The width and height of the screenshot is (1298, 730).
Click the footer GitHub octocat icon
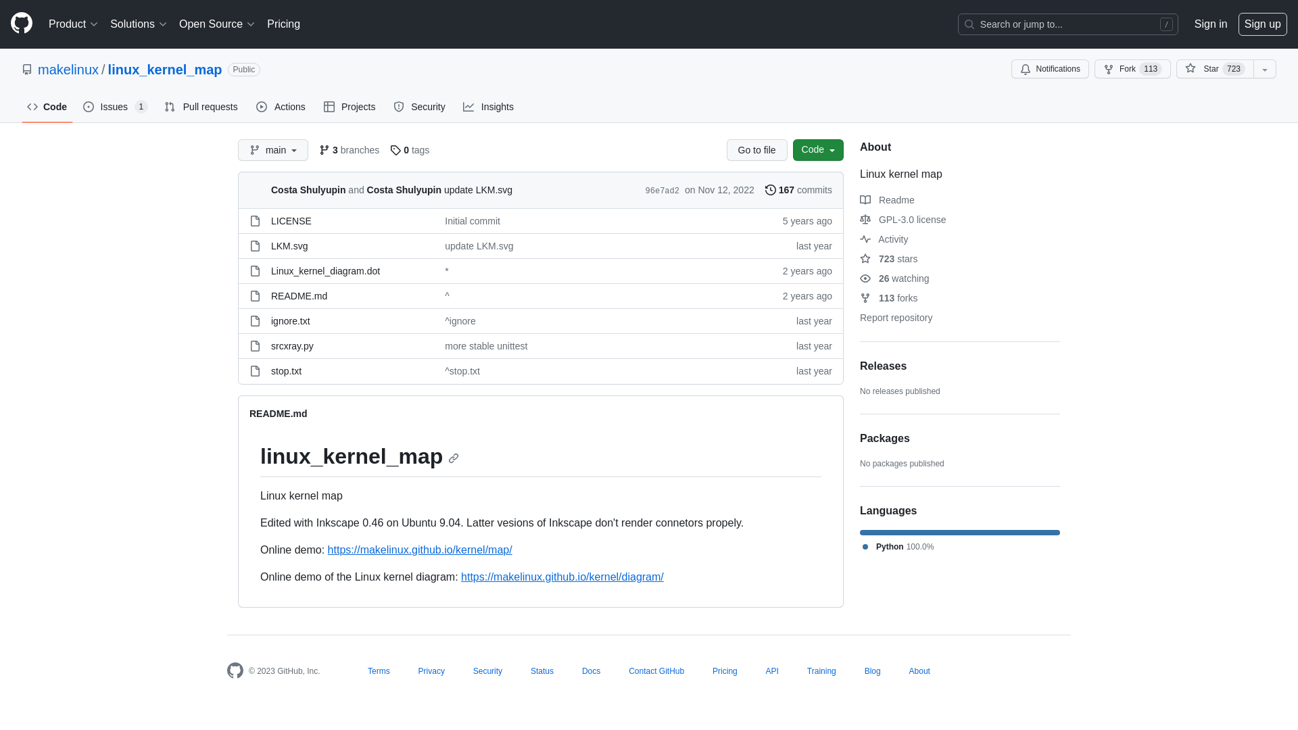235,671
